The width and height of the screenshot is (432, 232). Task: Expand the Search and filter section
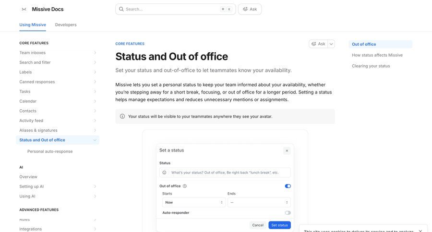(x=95, y=62)
